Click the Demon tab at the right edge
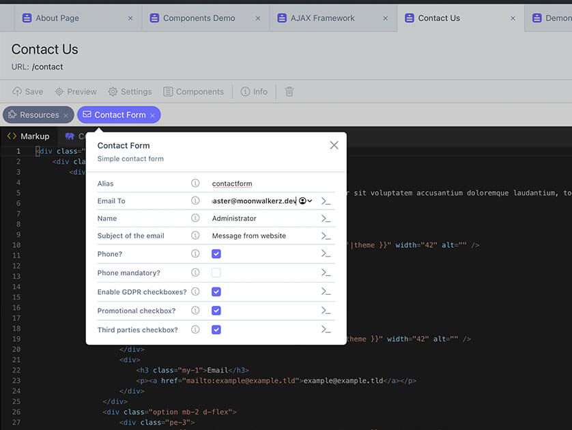Viewport: 572px width, 430px height. (x=548, y=18)
